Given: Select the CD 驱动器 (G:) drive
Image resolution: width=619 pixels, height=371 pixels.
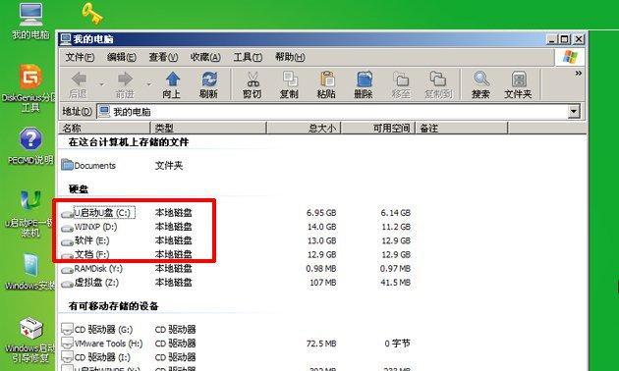Looking at the screenshot, I should [x=97, y=329].
